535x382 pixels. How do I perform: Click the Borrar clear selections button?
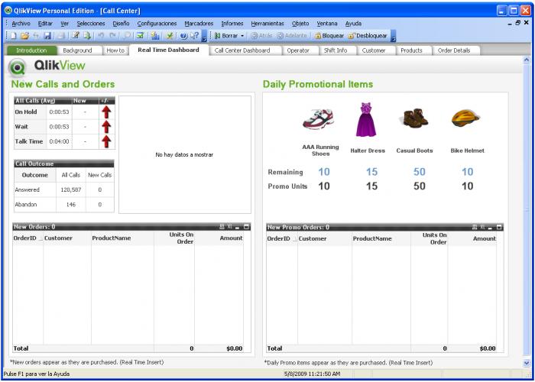[226, 36]
